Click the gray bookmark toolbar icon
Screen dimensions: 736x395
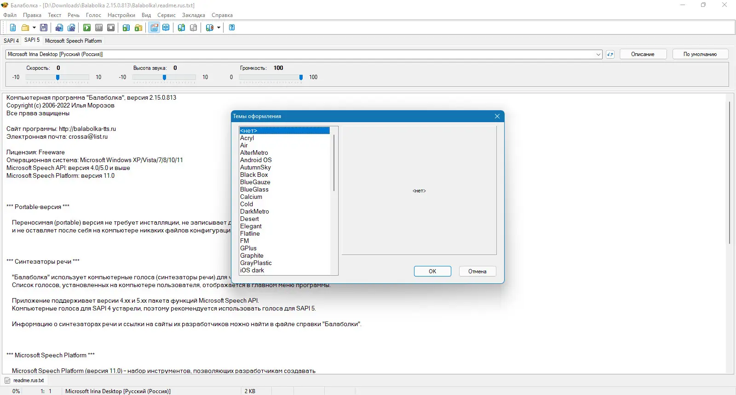point(194,28)
